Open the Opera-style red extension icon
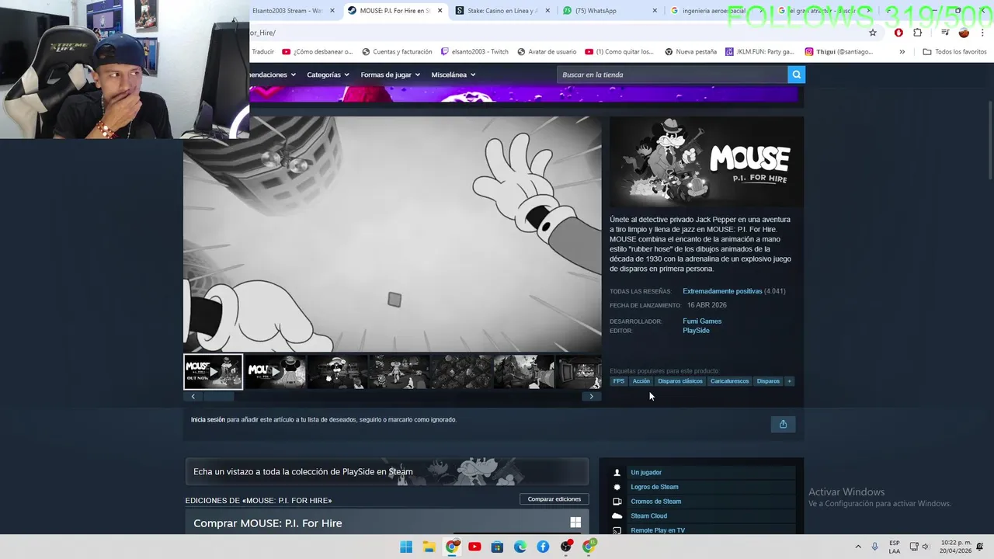Viewport: 994px width, 559px height. click(898, 33)
